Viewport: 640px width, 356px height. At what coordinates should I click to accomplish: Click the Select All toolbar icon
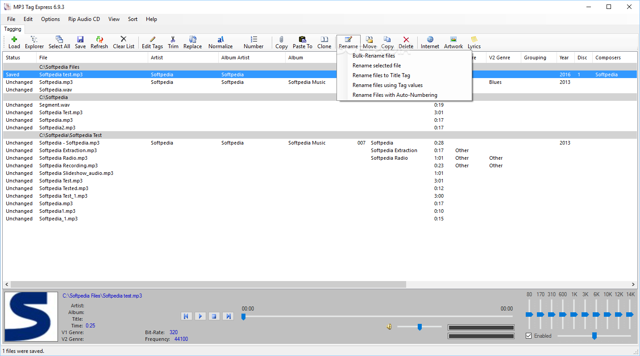pyautogui.click(x=59, y=42)
